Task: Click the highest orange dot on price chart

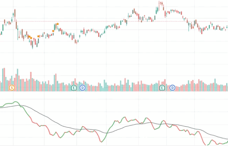Action: point(58,24)
